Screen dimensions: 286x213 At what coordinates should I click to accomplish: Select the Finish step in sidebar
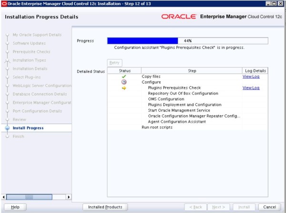point(19,136)
